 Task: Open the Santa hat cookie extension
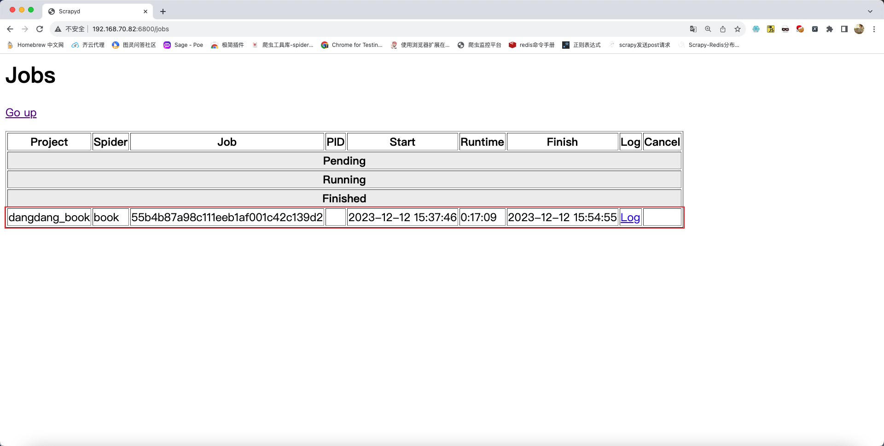[x=800, y=29]
